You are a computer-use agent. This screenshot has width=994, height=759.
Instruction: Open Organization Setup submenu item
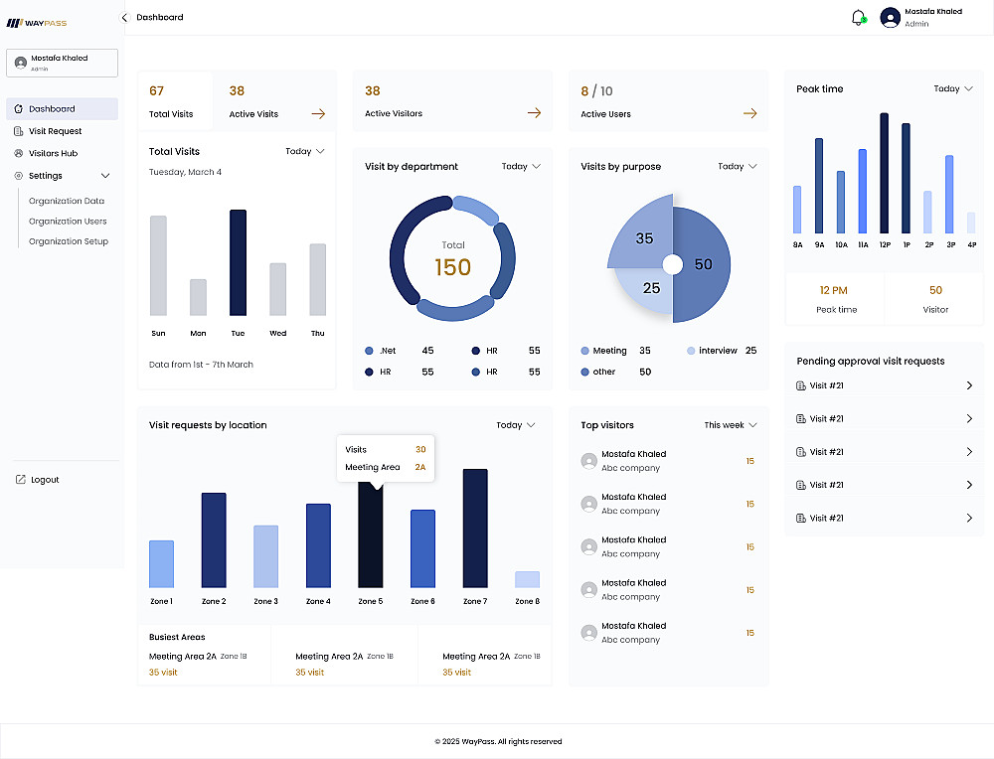[69, 241]
